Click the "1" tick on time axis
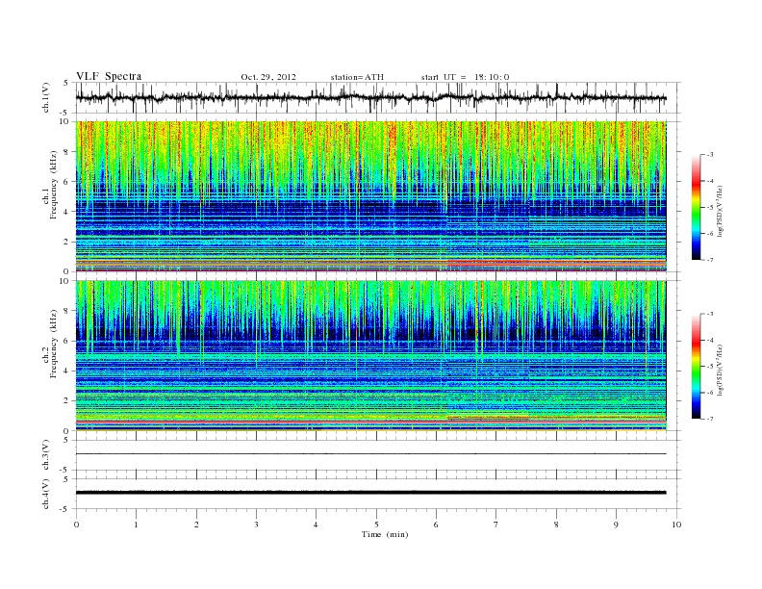The image size is (762, 589). tap(136, 525)
